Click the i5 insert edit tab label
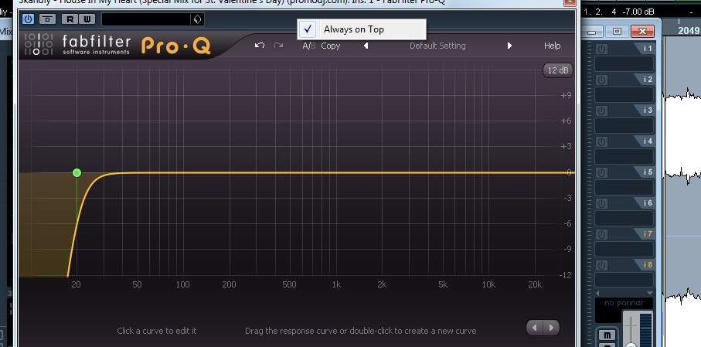The width and height of the screenshot is (701, 347). (x=647, y=172)
